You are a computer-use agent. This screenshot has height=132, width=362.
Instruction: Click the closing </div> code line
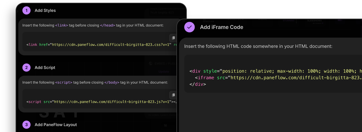(198, 84)
